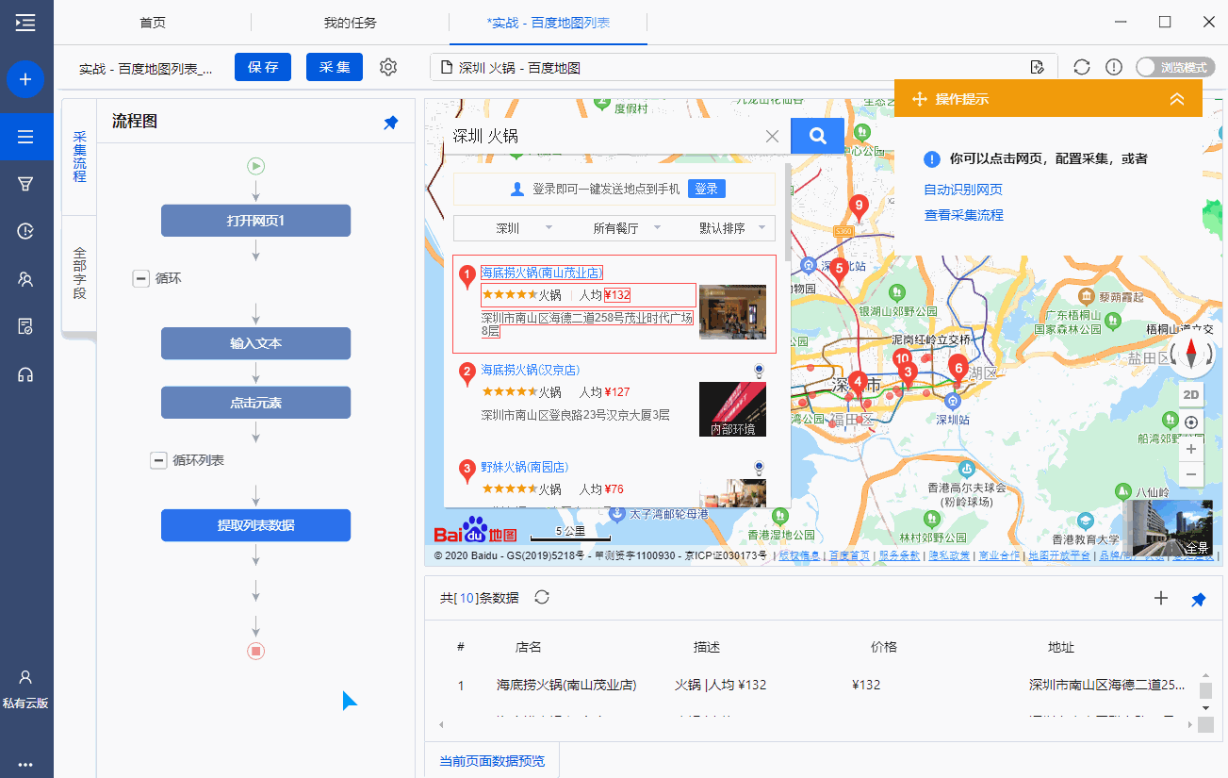Collapse the 循环列表 loop node
This screenshot has width=1228, height=778.
pos(159,460)
